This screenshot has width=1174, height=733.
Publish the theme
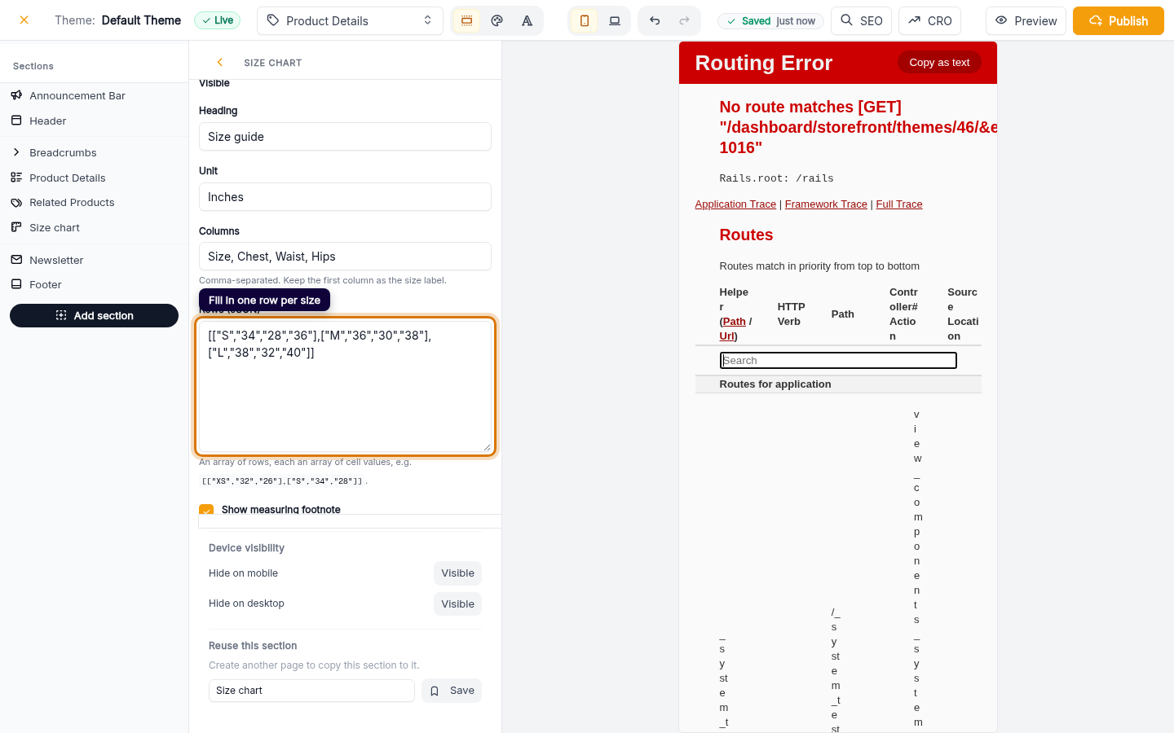(1119, 20)
